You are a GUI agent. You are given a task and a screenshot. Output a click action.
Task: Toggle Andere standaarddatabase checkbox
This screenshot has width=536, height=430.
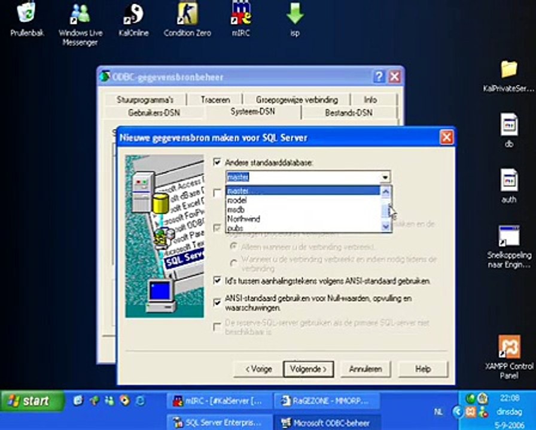coord(217,162)
